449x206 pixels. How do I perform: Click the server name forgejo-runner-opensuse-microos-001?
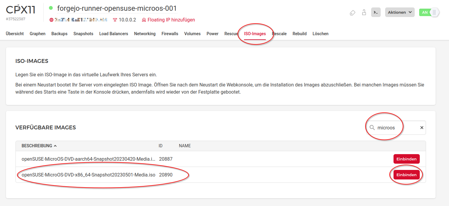[117, 8]
